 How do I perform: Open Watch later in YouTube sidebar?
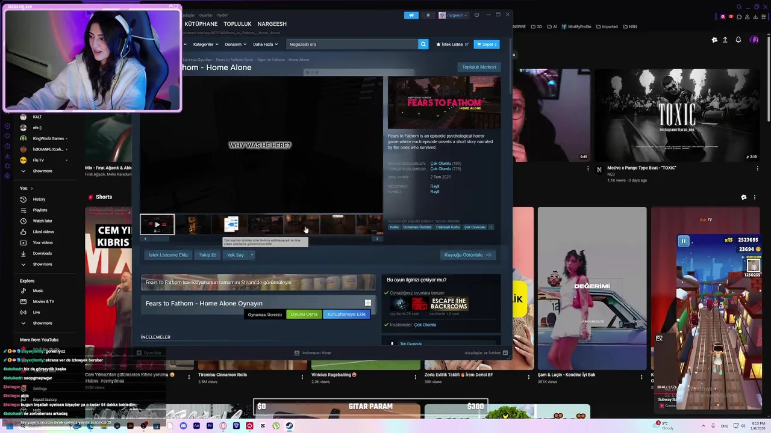(x=42, y=221)
